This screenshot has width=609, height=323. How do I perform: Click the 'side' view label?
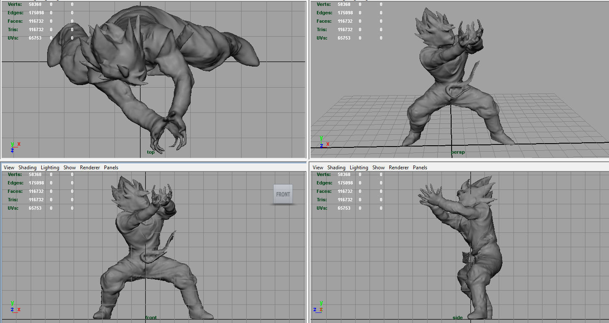click(457, 318)
